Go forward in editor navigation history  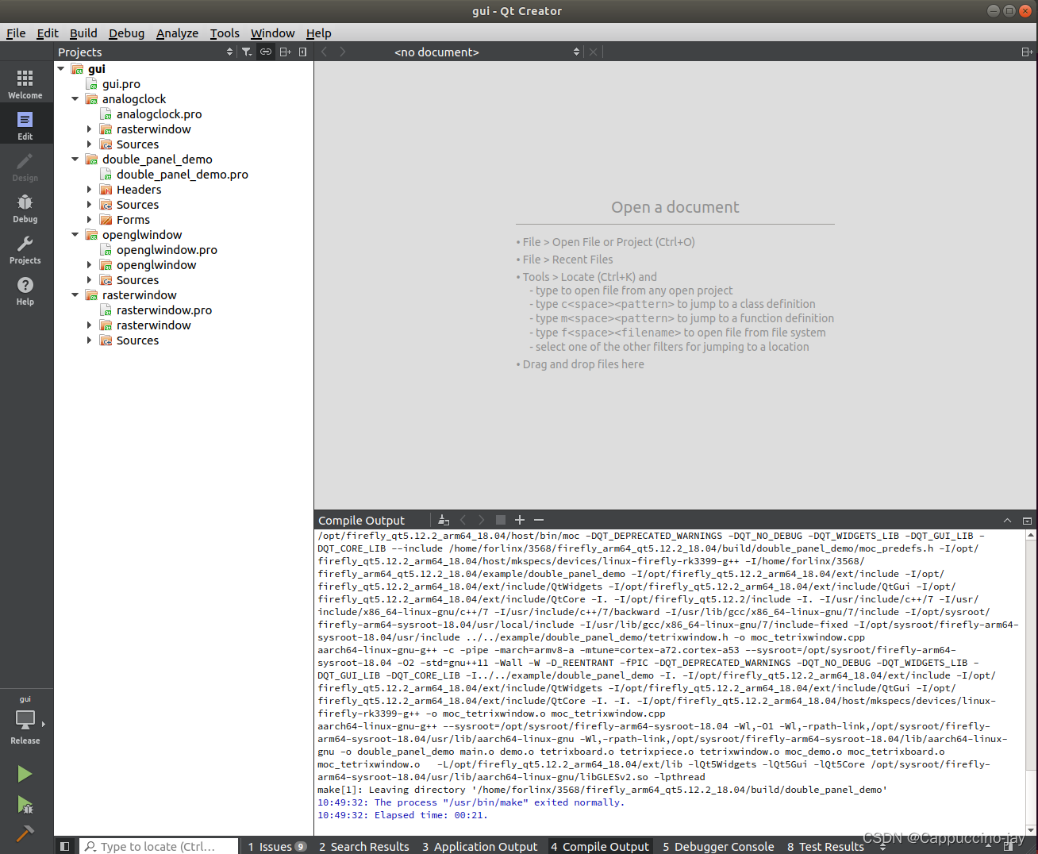[343, 52]
